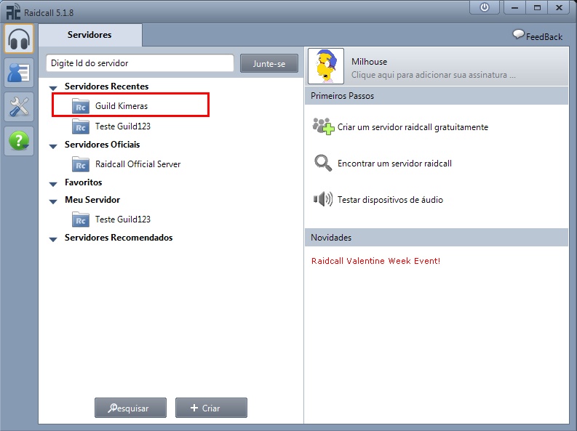577x431 pixels.
Task: Select Raidcall Official Server entry
Action: coord(138,164)
